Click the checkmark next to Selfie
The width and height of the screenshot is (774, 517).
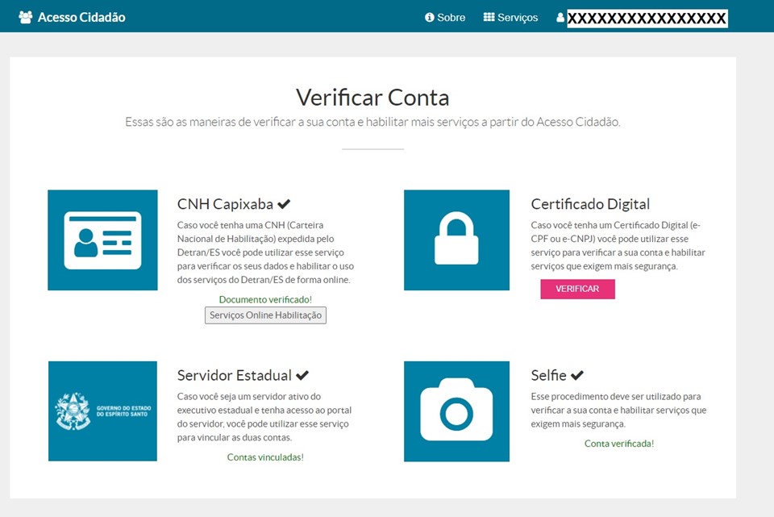(x=577, y=375)
